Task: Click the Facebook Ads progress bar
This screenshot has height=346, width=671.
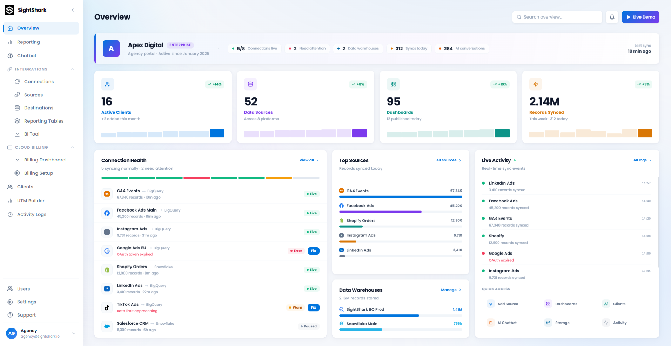Action: tap(401, 212)
